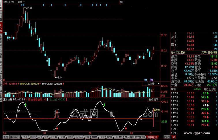Select the OBV indicator tab
The height and width of the screenshot is (140, 218).
click(102, 137)
